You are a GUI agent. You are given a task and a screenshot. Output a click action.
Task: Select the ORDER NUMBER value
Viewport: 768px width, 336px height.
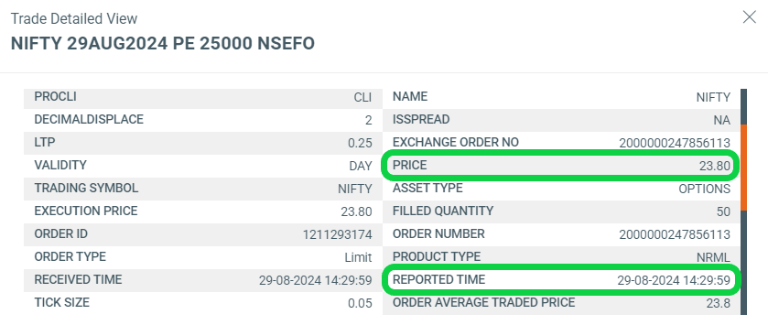pos(675,234)
